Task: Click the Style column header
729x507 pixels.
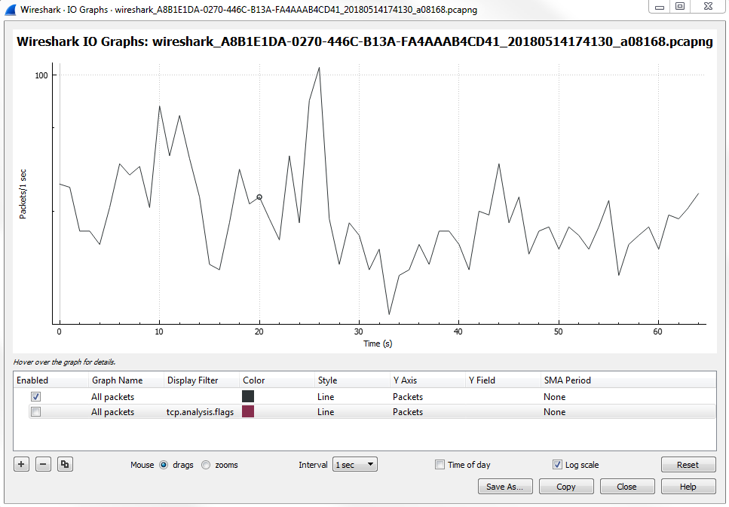Action: (x=352, y=380)
